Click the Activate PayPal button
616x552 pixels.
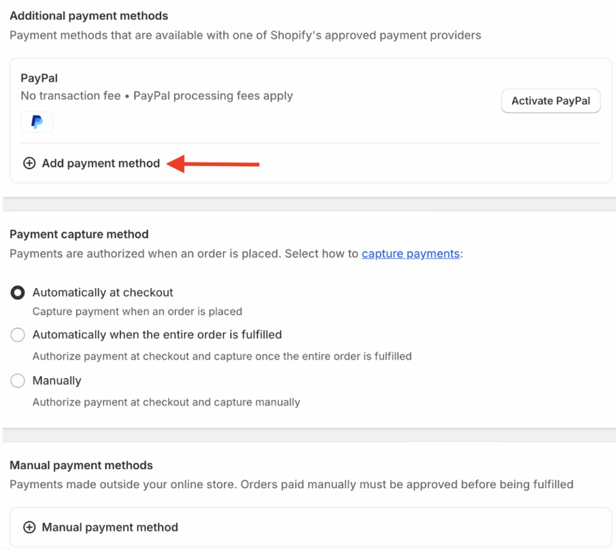[x=550, y=100]
